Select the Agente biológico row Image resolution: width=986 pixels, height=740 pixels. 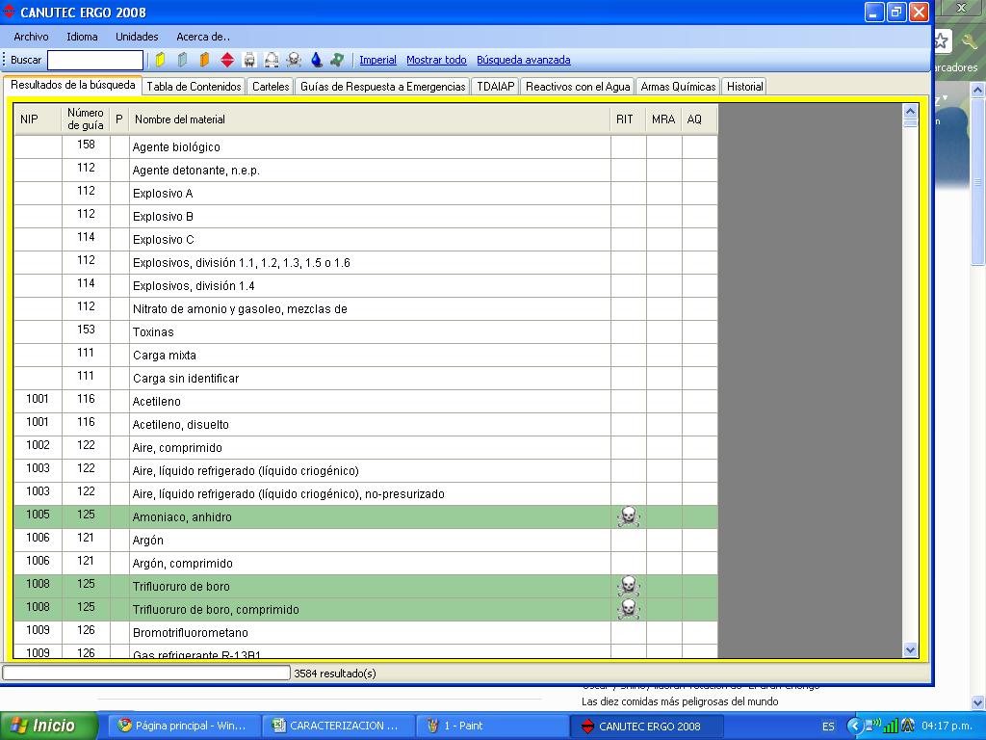point(365,146)
